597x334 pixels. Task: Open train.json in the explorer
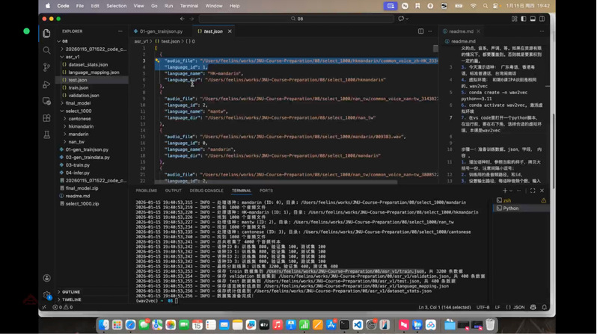pos(78,87)
